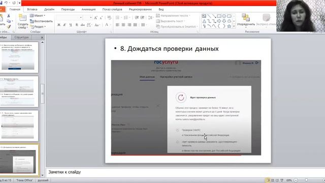Click the zoom out minus button

(x=296, y=180)
